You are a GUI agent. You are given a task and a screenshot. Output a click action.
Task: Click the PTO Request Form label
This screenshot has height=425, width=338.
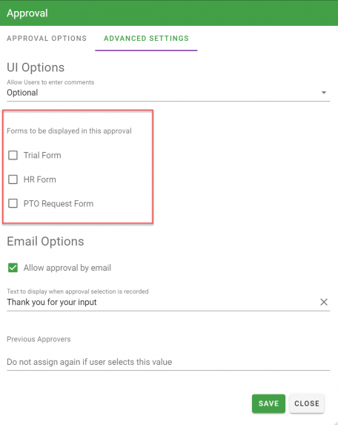[x=59, y=203]
